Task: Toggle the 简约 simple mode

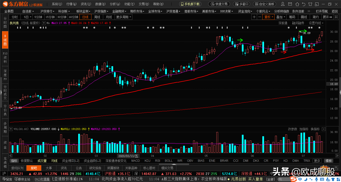Action: coord(316,17)
